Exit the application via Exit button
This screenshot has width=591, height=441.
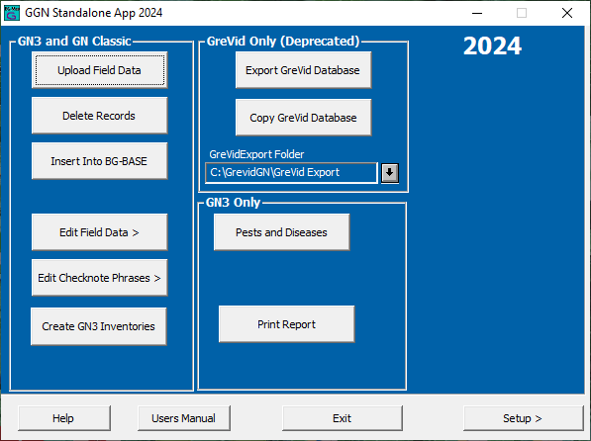(343, 418)
